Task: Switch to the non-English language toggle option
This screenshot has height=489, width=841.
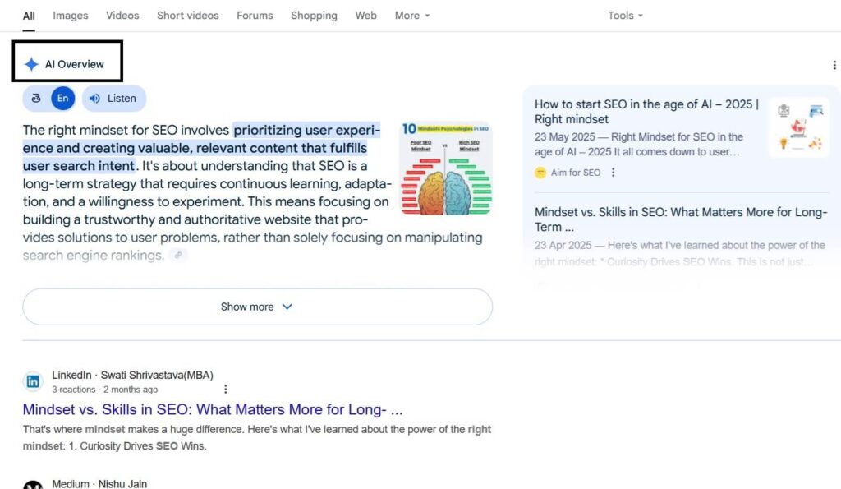Action: (35, 99)
